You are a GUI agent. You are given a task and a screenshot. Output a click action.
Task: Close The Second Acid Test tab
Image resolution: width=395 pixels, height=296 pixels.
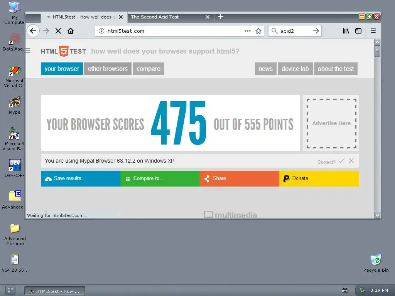[x=207, y=17]
